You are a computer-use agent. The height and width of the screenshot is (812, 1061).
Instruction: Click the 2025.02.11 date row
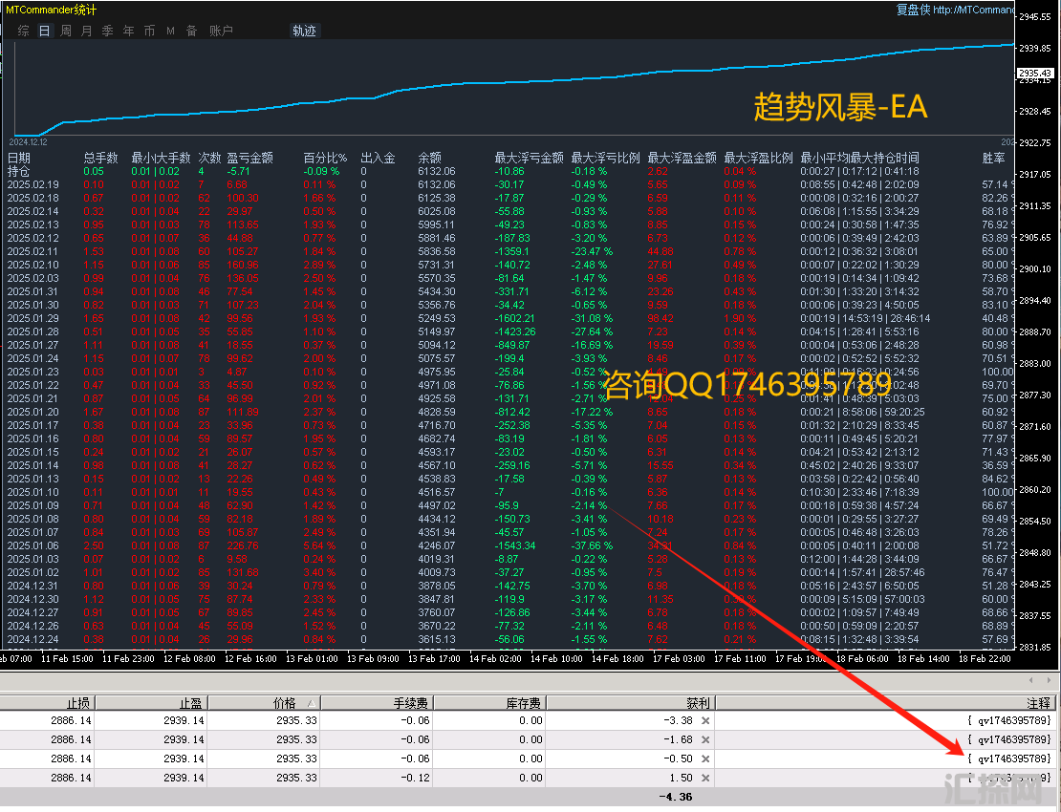pos(33,251)
